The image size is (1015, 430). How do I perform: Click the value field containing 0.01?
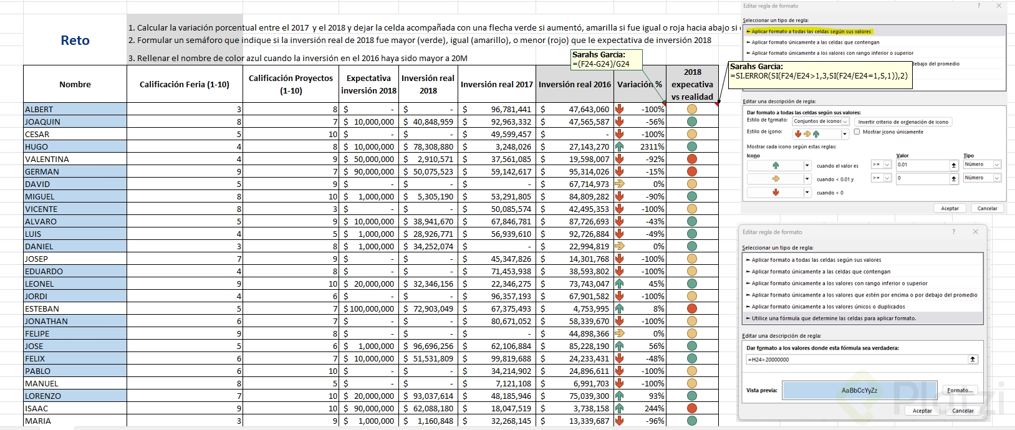(922, 165)
